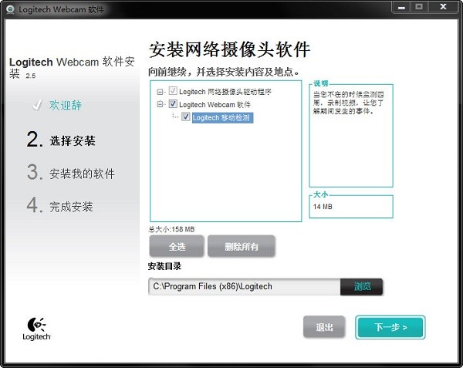Viewport: 463px width, 368px height.
Task: Click the 删除所有 button
Action: coord(242,246)
